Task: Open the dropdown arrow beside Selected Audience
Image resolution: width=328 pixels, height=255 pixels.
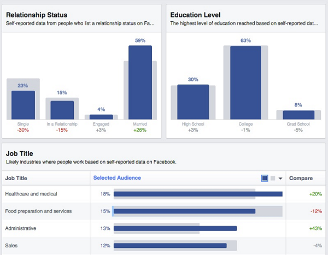Action: click(x=280, y=179)
